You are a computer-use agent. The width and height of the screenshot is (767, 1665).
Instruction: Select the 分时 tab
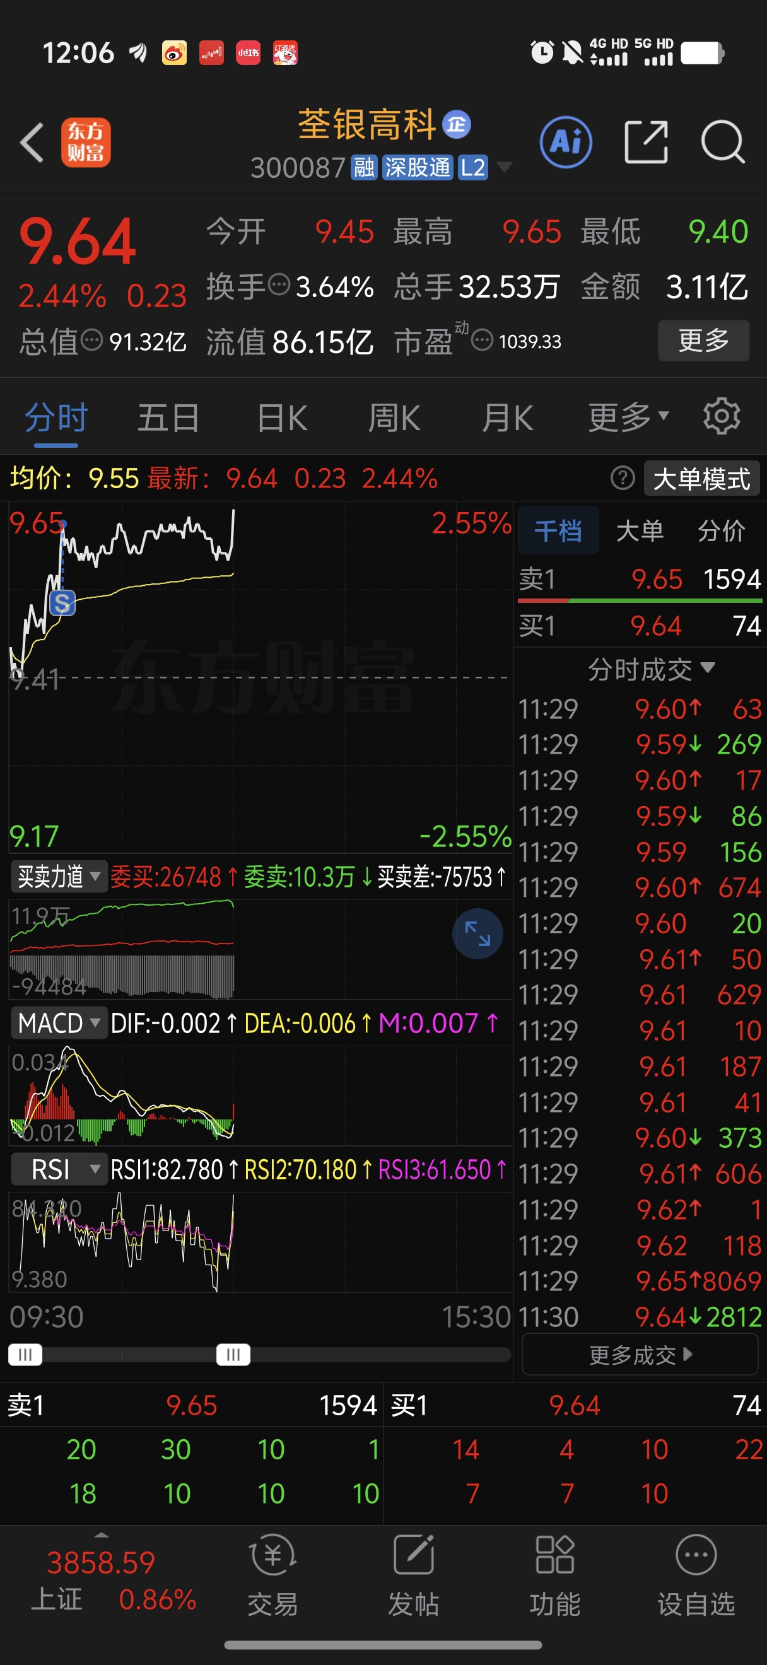tap(56, 418)
